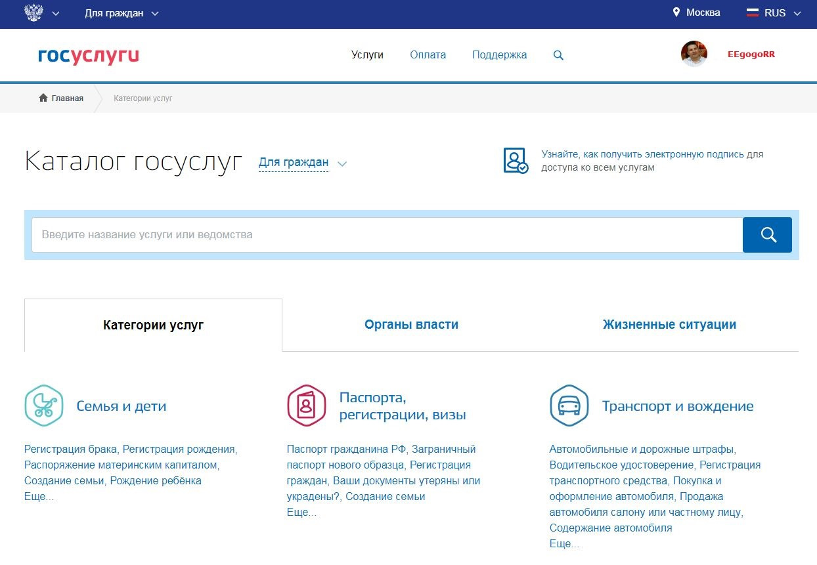Screen dimensions: 817x565
Task: Click the home icon in breadcrumbs
Action: coord(43,98)
